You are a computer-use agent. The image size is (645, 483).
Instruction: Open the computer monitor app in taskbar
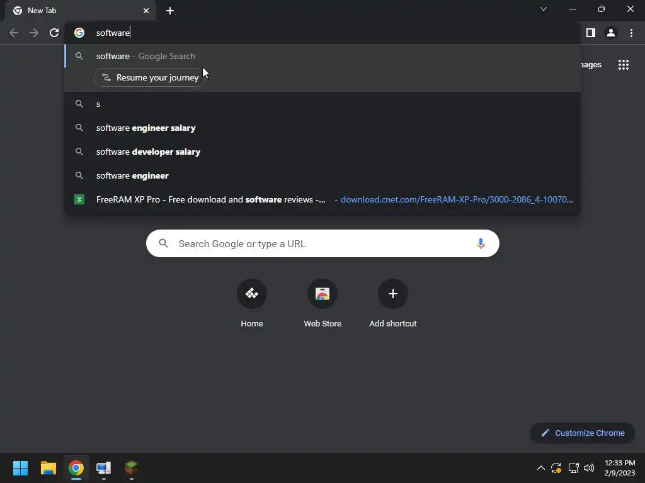tap(104, 468)
